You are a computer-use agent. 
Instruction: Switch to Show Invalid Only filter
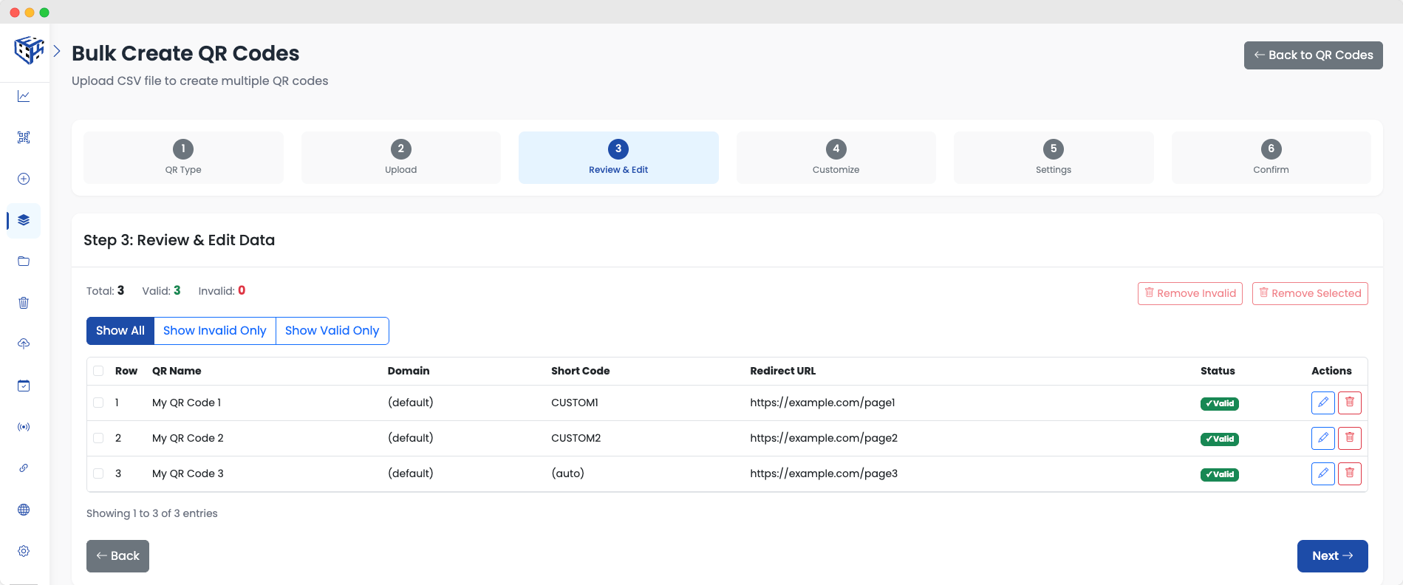point(214,331)
